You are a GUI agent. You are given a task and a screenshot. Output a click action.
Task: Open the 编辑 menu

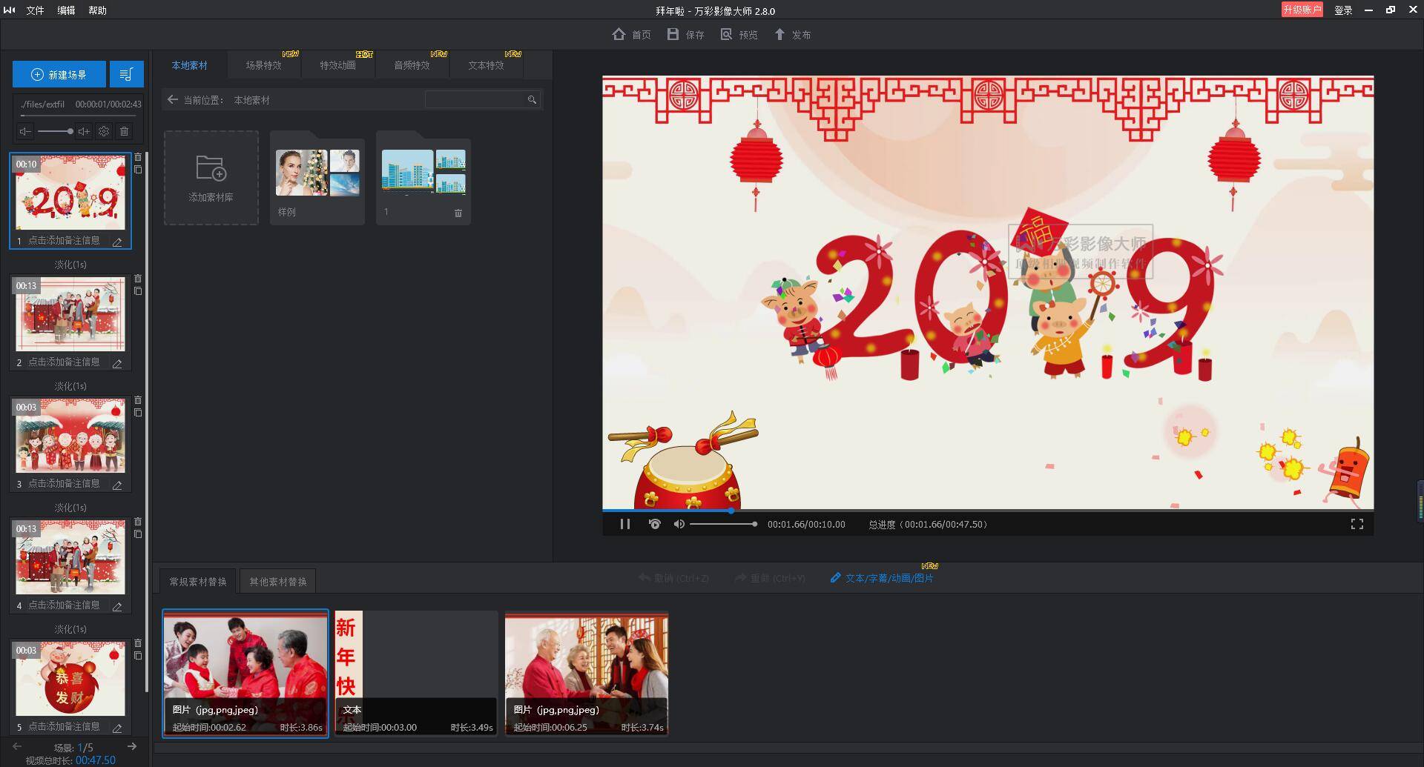pos(66,10)
